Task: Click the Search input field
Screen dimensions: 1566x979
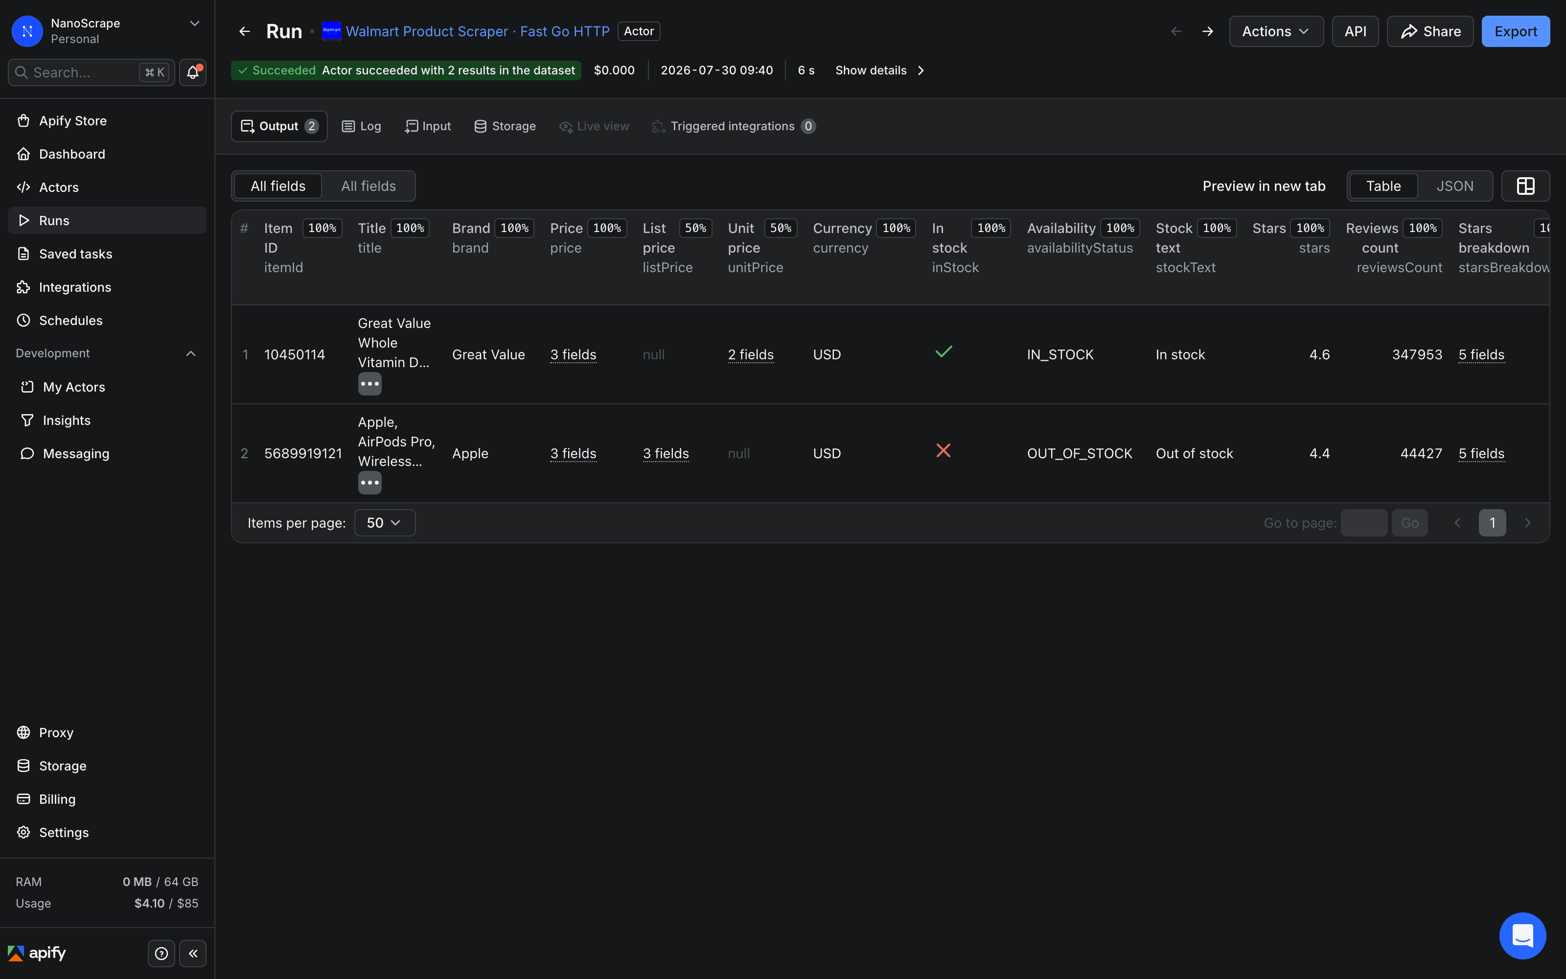Action: 91,72
